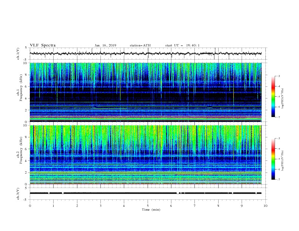This screenshot has height=231, width=299.
Task: Click the ch.1 voltage waveform trace
Action: [145, 54]
